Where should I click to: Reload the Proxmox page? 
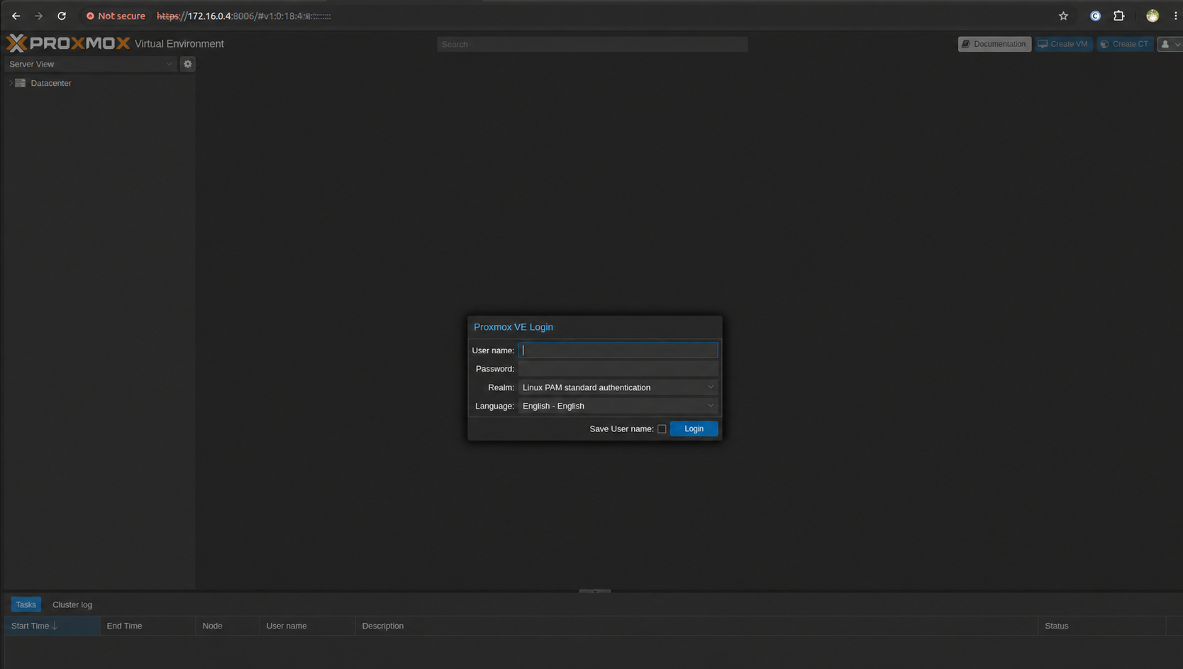pyautogui.click(x=62, y=16)
